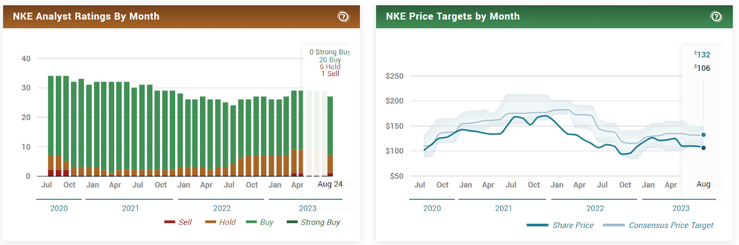Click the $200 axis label
Viewport: 739px width, 245px height.
(394, 101)
